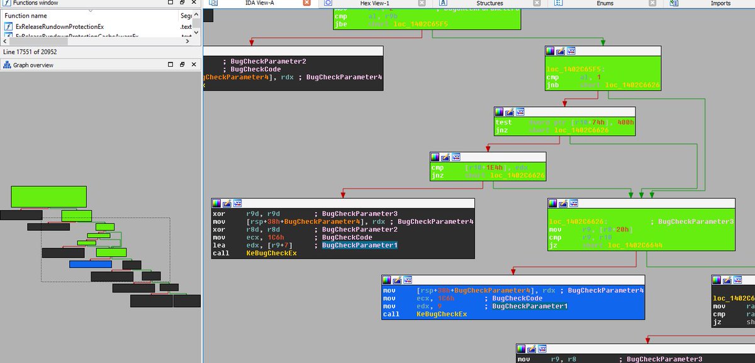The width and height of the screenshot is (755, 363).
Task: Set node color on the rightmost cut-off block
Action: [x=717, y=280]
